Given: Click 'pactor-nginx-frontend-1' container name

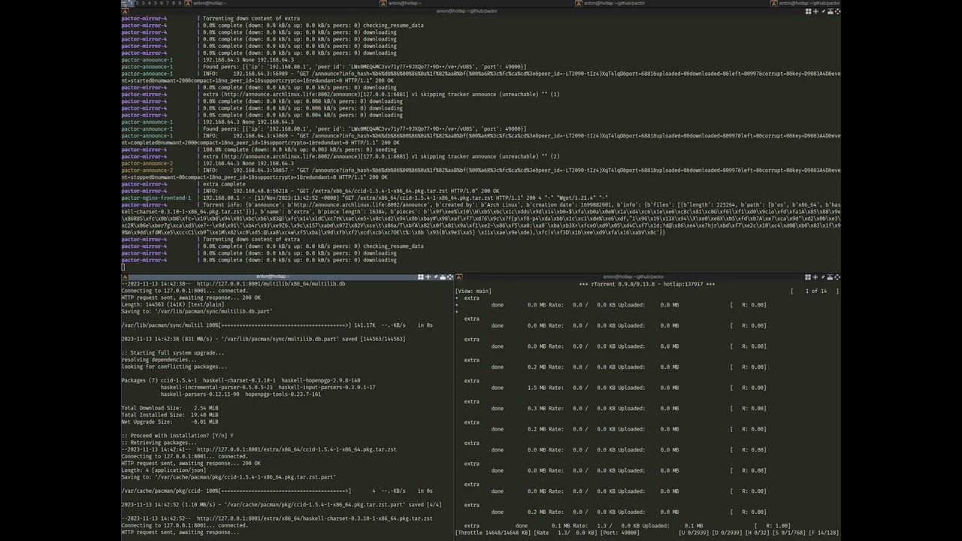Looking at the screenshot, I should [x=156, y=198].
